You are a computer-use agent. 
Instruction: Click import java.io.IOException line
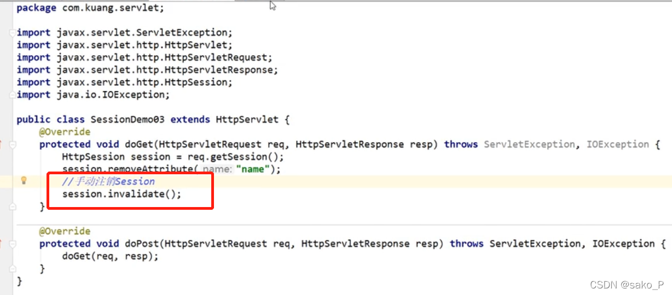point(94,95)
